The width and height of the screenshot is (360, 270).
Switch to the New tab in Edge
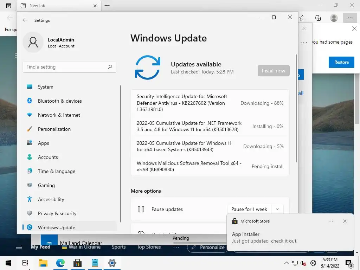[59, 6]
